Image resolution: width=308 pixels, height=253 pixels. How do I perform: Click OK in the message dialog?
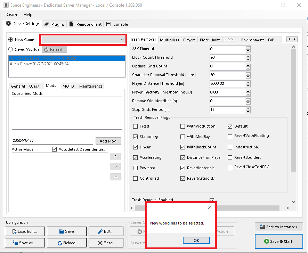(196, 240)
